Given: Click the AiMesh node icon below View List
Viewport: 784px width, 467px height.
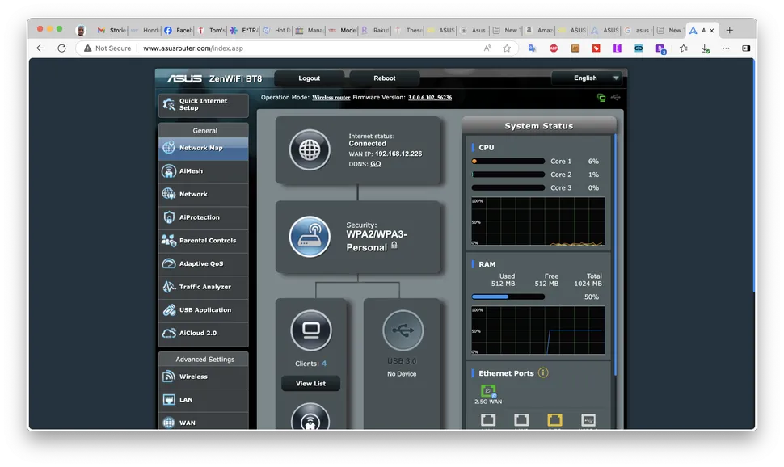Looking at the screenshot, I should 310,418.
